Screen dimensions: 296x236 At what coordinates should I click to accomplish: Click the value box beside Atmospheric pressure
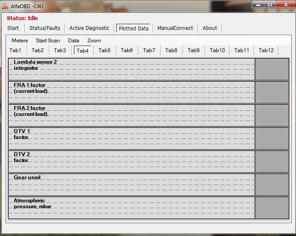point(272,208)
